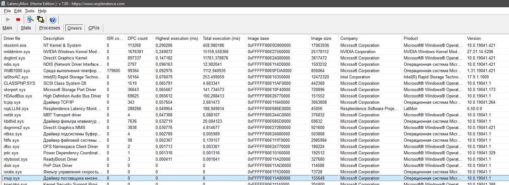This screenshot has height=185, width=509.
Task: Click total execution value 15159,558366
Action: click(216, 52)
